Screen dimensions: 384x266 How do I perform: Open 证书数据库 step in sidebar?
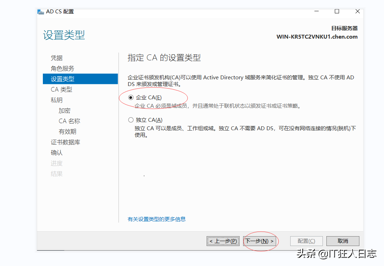[65, 142]
